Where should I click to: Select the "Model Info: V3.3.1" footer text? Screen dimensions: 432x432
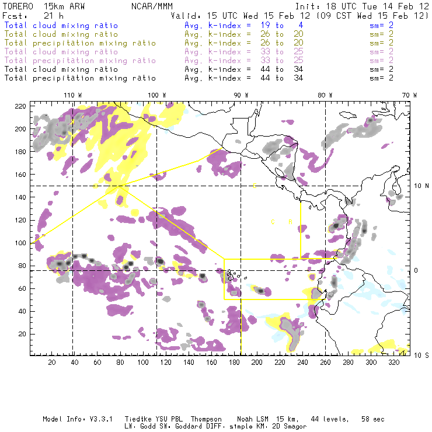(x=78, y=419)
